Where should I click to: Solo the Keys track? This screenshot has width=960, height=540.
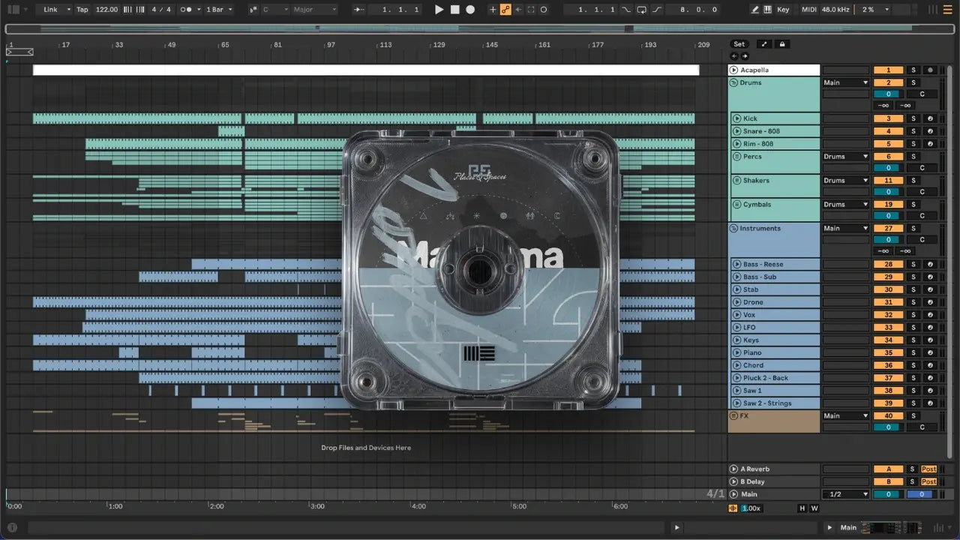click(x=913, y=340)
